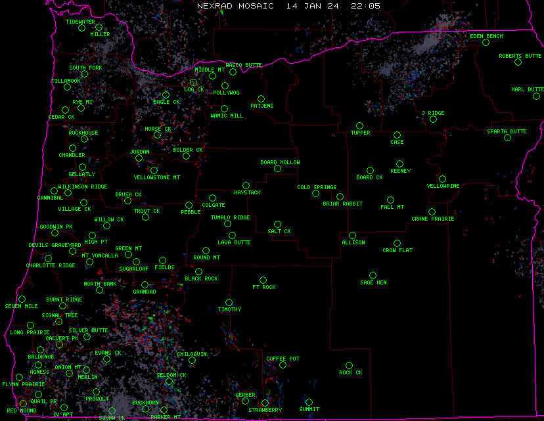
Task: Click the COLD SPRINGS station label
Action: pyautogui.click(x=317, y=187)
